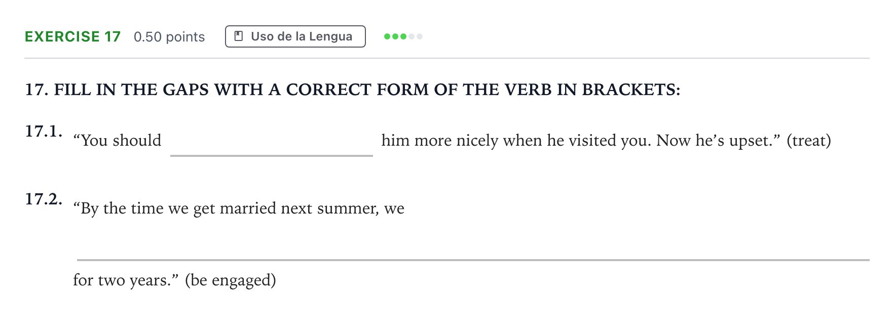Image resolution: width=894 pixels, height=334 pixels.
Task: Click the first green difficulty dot
Action: tap(387, 36)
